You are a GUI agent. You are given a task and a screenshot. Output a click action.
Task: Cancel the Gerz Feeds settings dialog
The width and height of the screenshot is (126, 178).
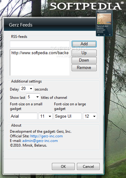[x=88, y=167]
